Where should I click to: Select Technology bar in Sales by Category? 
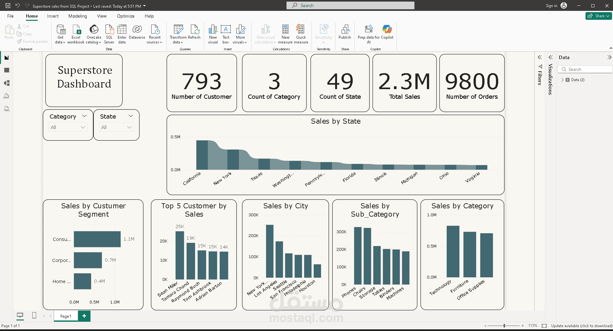tap(453, 251)
